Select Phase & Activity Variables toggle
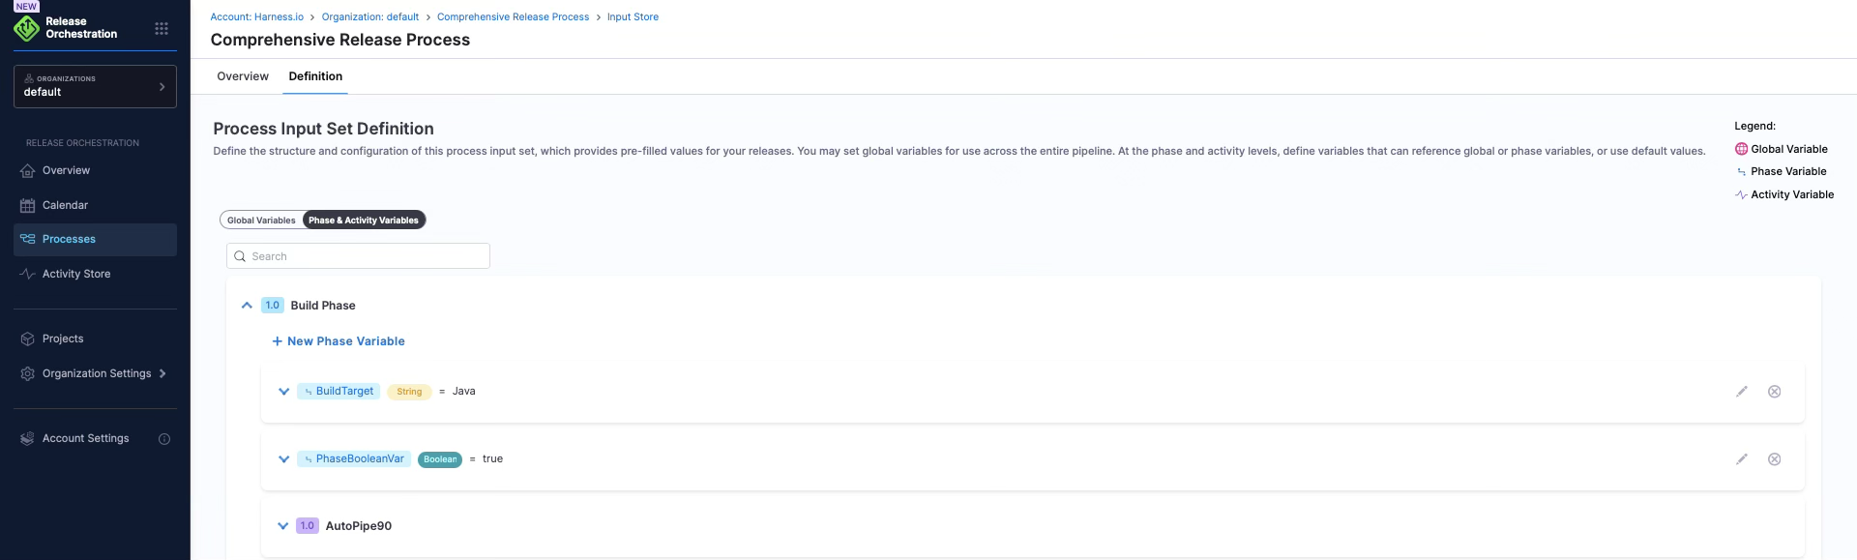Screen dimensions: 1857x560 tap(364, 221)
